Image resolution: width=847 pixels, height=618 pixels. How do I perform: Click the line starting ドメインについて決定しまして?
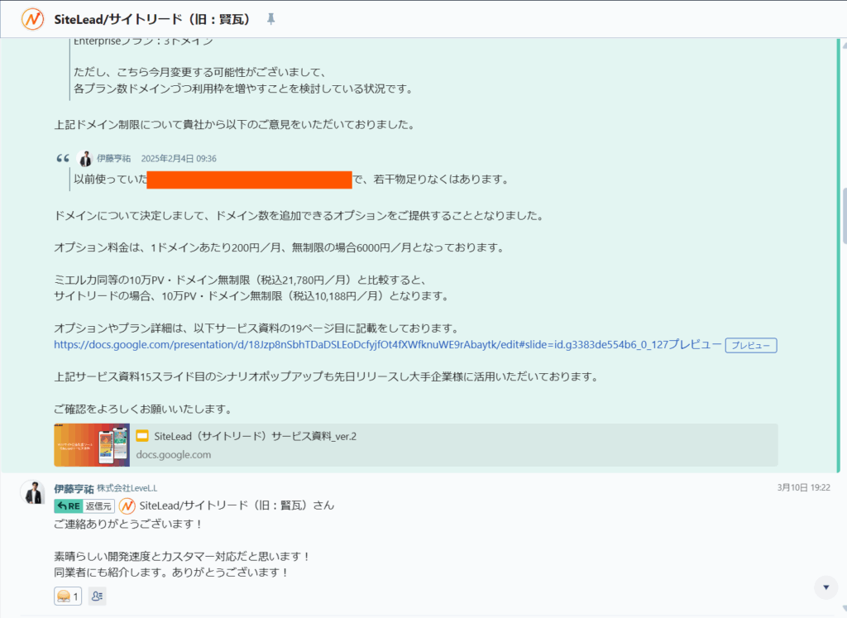click(x=299, y=216)
